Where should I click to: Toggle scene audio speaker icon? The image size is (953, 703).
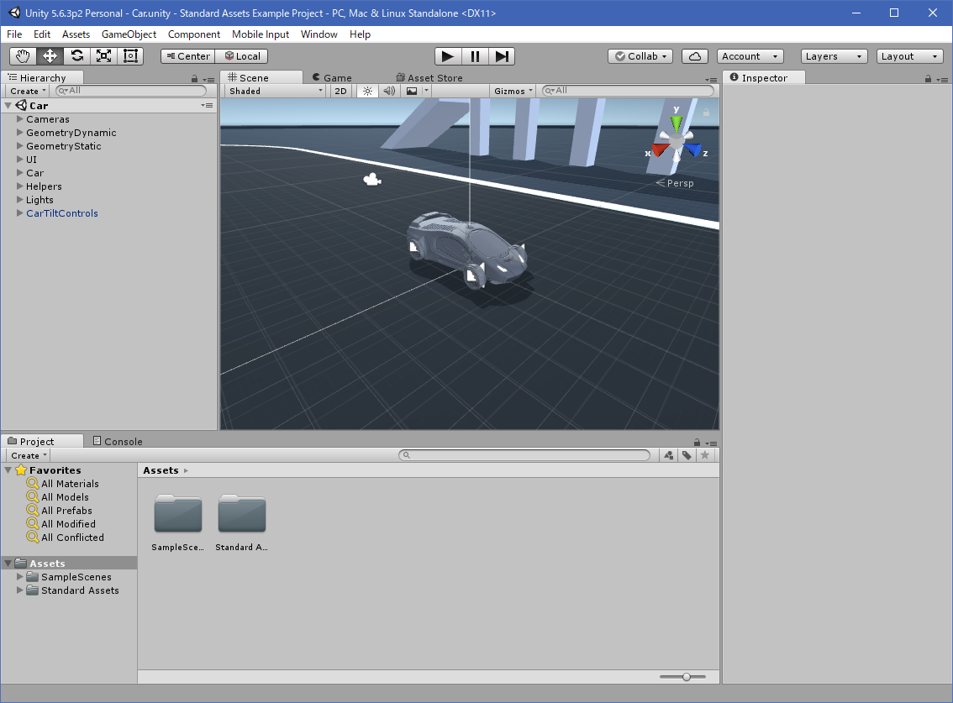coord(389,91)
